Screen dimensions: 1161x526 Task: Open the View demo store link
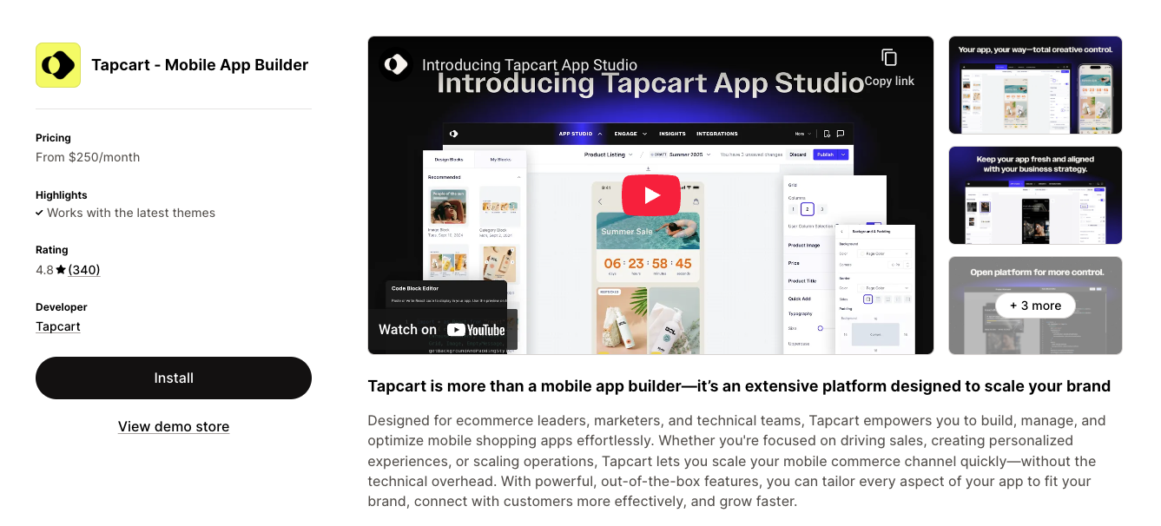[174, 426]
